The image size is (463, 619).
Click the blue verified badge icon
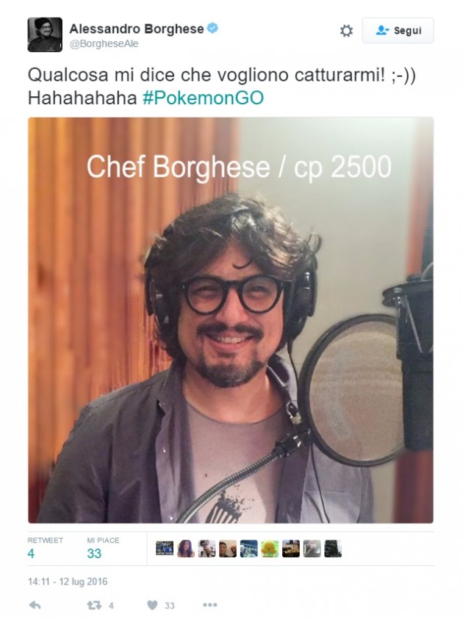tap(212, 28)
